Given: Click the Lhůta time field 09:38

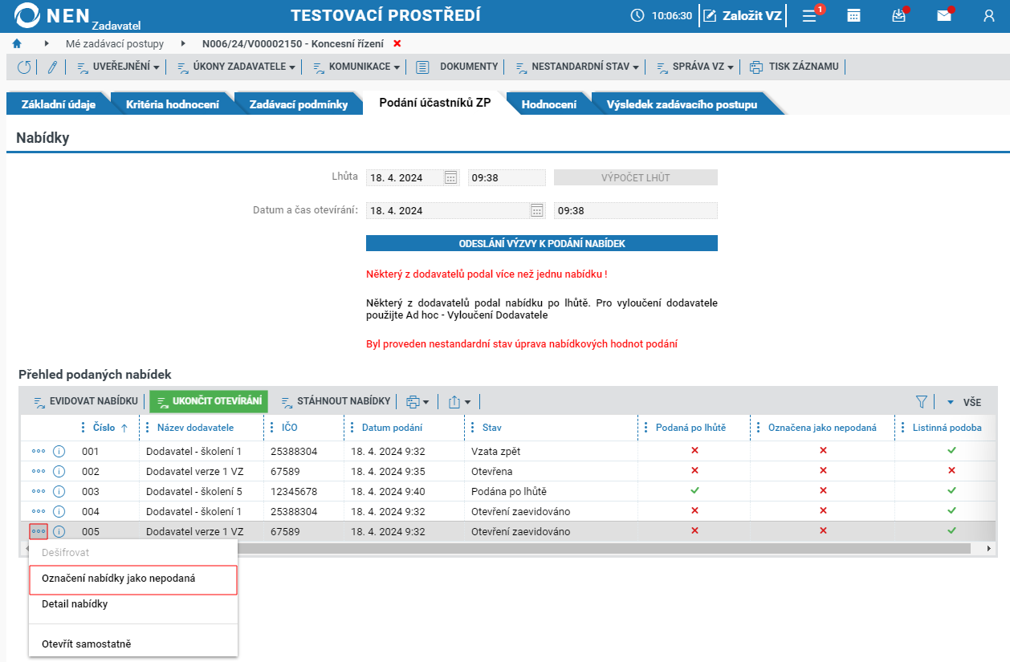Looking at the screenshot, I should [x=507, y=178].
